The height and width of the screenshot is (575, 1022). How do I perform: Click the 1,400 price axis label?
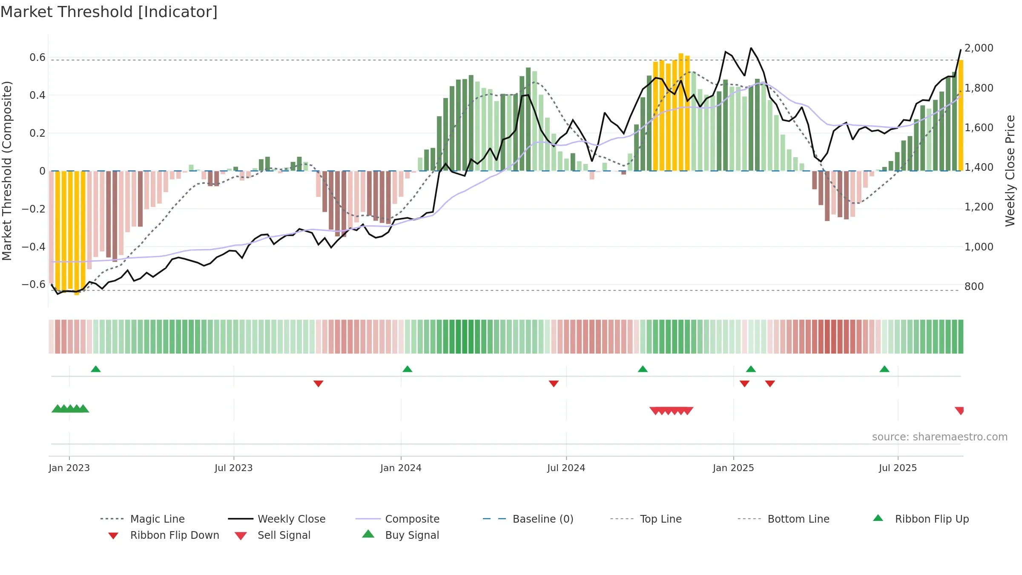pos(979,167)
